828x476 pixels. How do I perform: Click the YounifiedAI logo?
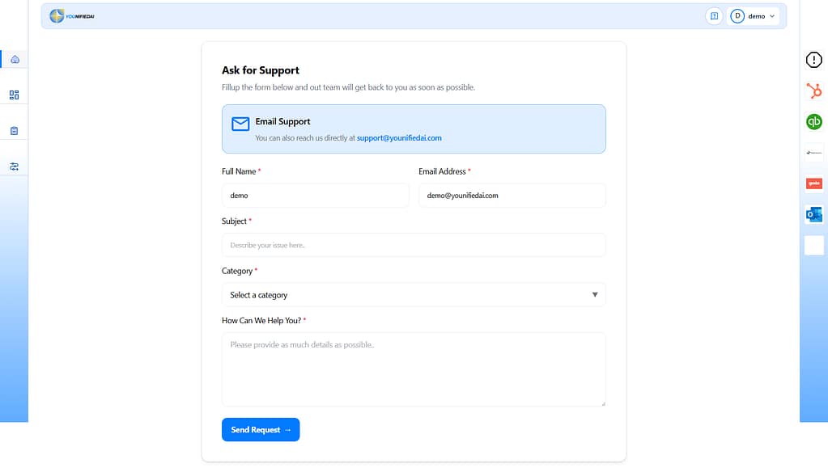(x=72, y=16)
